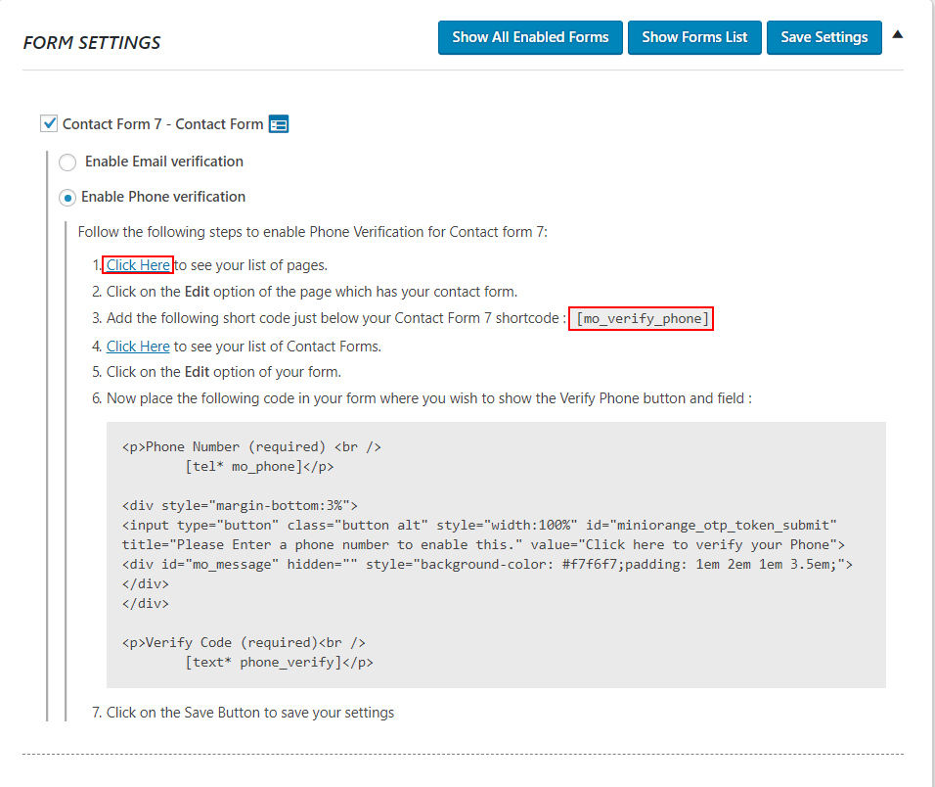Click the 'Phone Number (required)' code line

(x=251, y=447)
